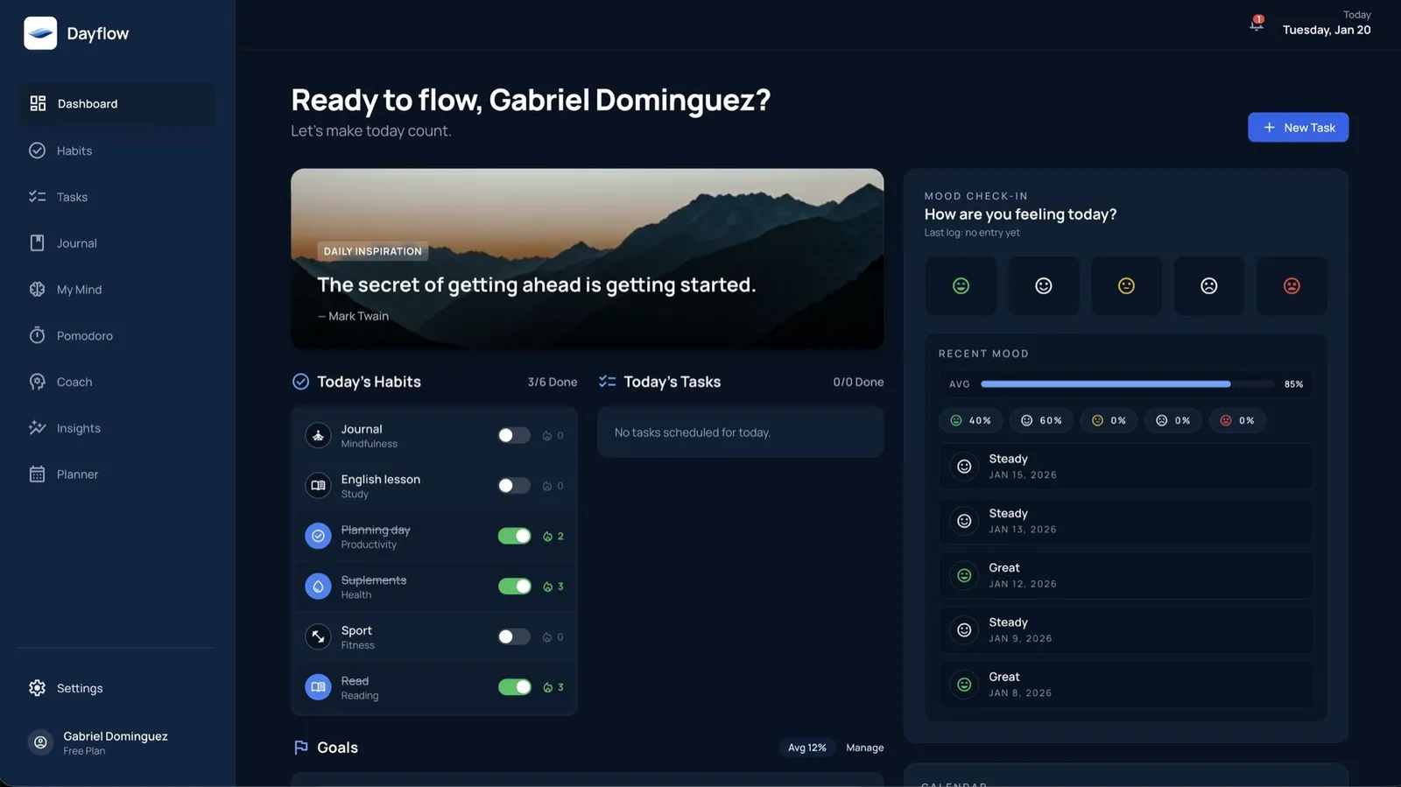Select the red angry mood face
1401x787 pixels.
point(1292,285)
